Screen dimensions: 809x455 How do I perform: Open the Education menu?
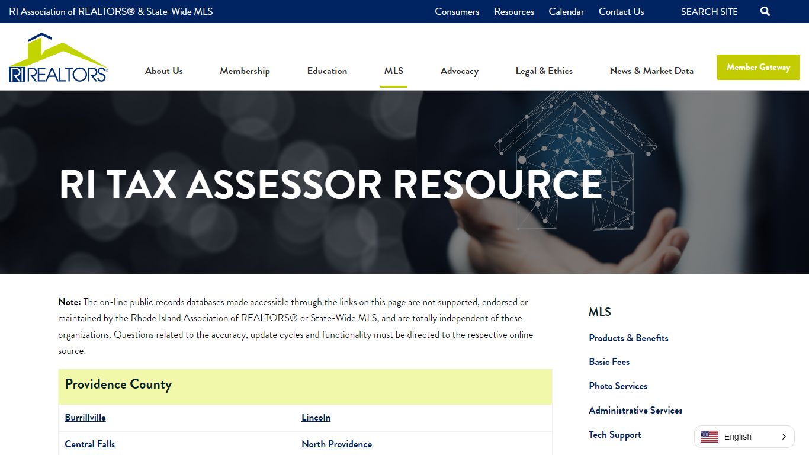tap(327, 71)
